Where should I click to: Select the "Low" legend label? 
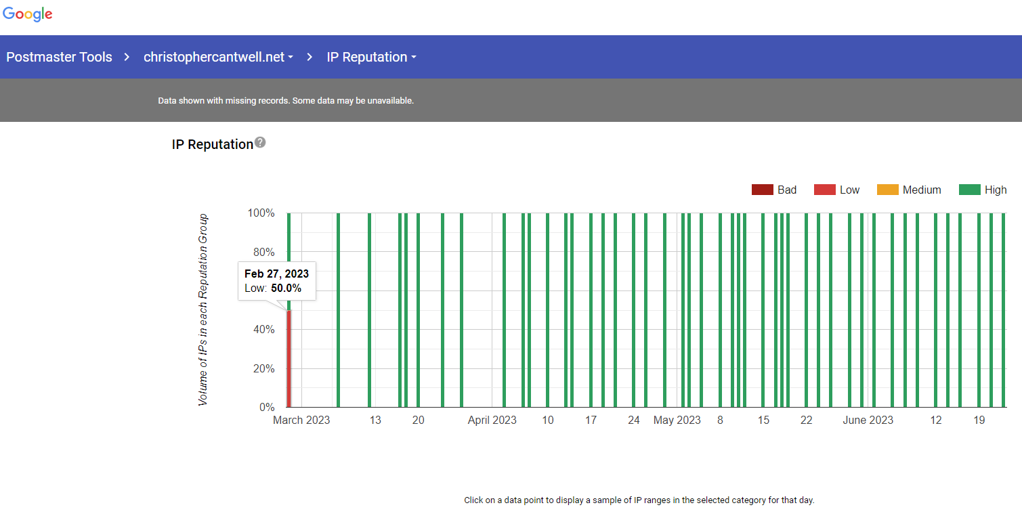pos(849,190)
